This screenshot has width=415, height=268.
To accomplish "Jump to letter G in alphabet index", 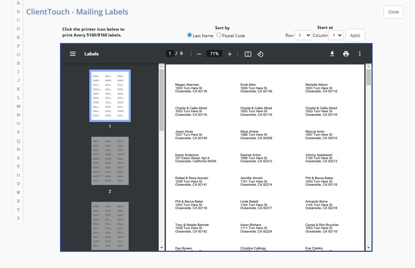I will point(18,55).
